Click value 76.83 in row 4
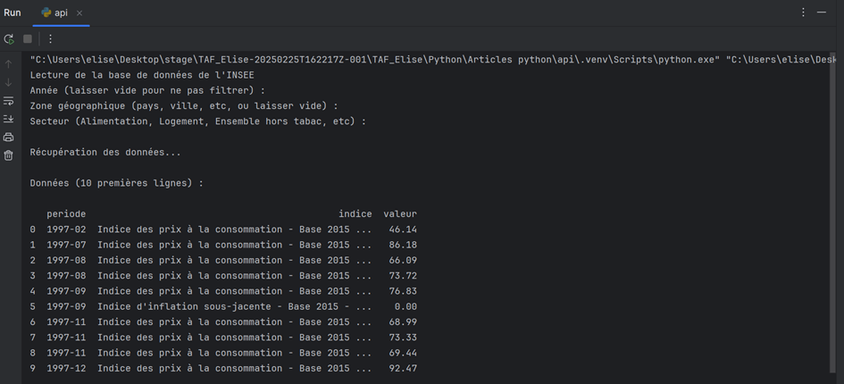The height and width of the screenshot is (384, 844). pyautogui.click(x=403, y=291)
